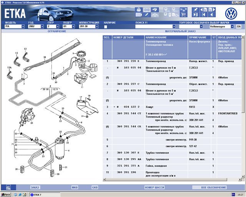Click the ПОЗ. column header
Viewport: 246px width, 197px height.
(107, 37)
